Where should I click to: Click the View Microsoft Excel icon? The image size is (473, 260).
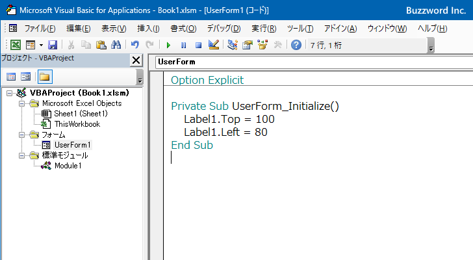pos(16,45)
